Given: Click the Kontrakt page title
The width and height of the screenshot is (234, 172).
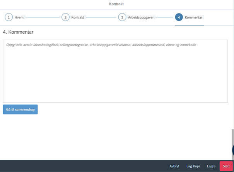Looking at the screenshot, I should 116,4.
